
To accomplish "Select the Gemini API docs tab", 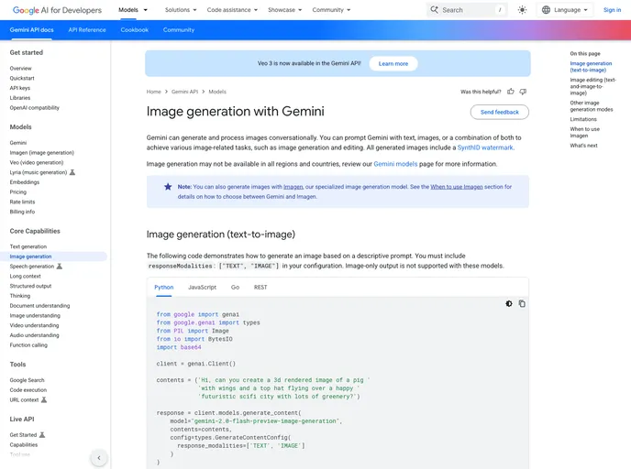I will pos(31,29).
